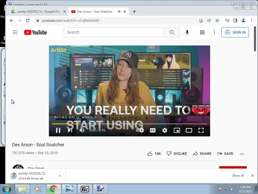Click SAVE to add to playlist

225,154
